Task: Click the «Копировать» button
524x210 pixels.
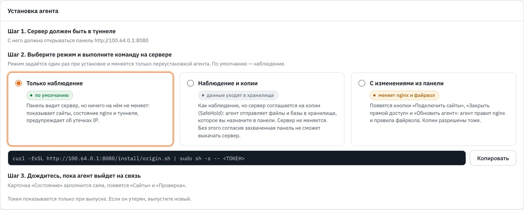Action: (x=493, y=158)
